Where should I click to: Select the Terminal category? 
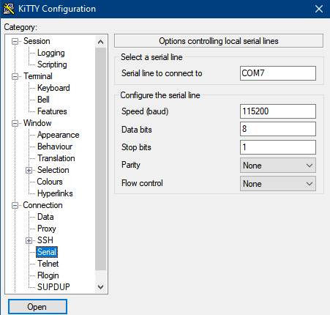(x=38, y=76)
